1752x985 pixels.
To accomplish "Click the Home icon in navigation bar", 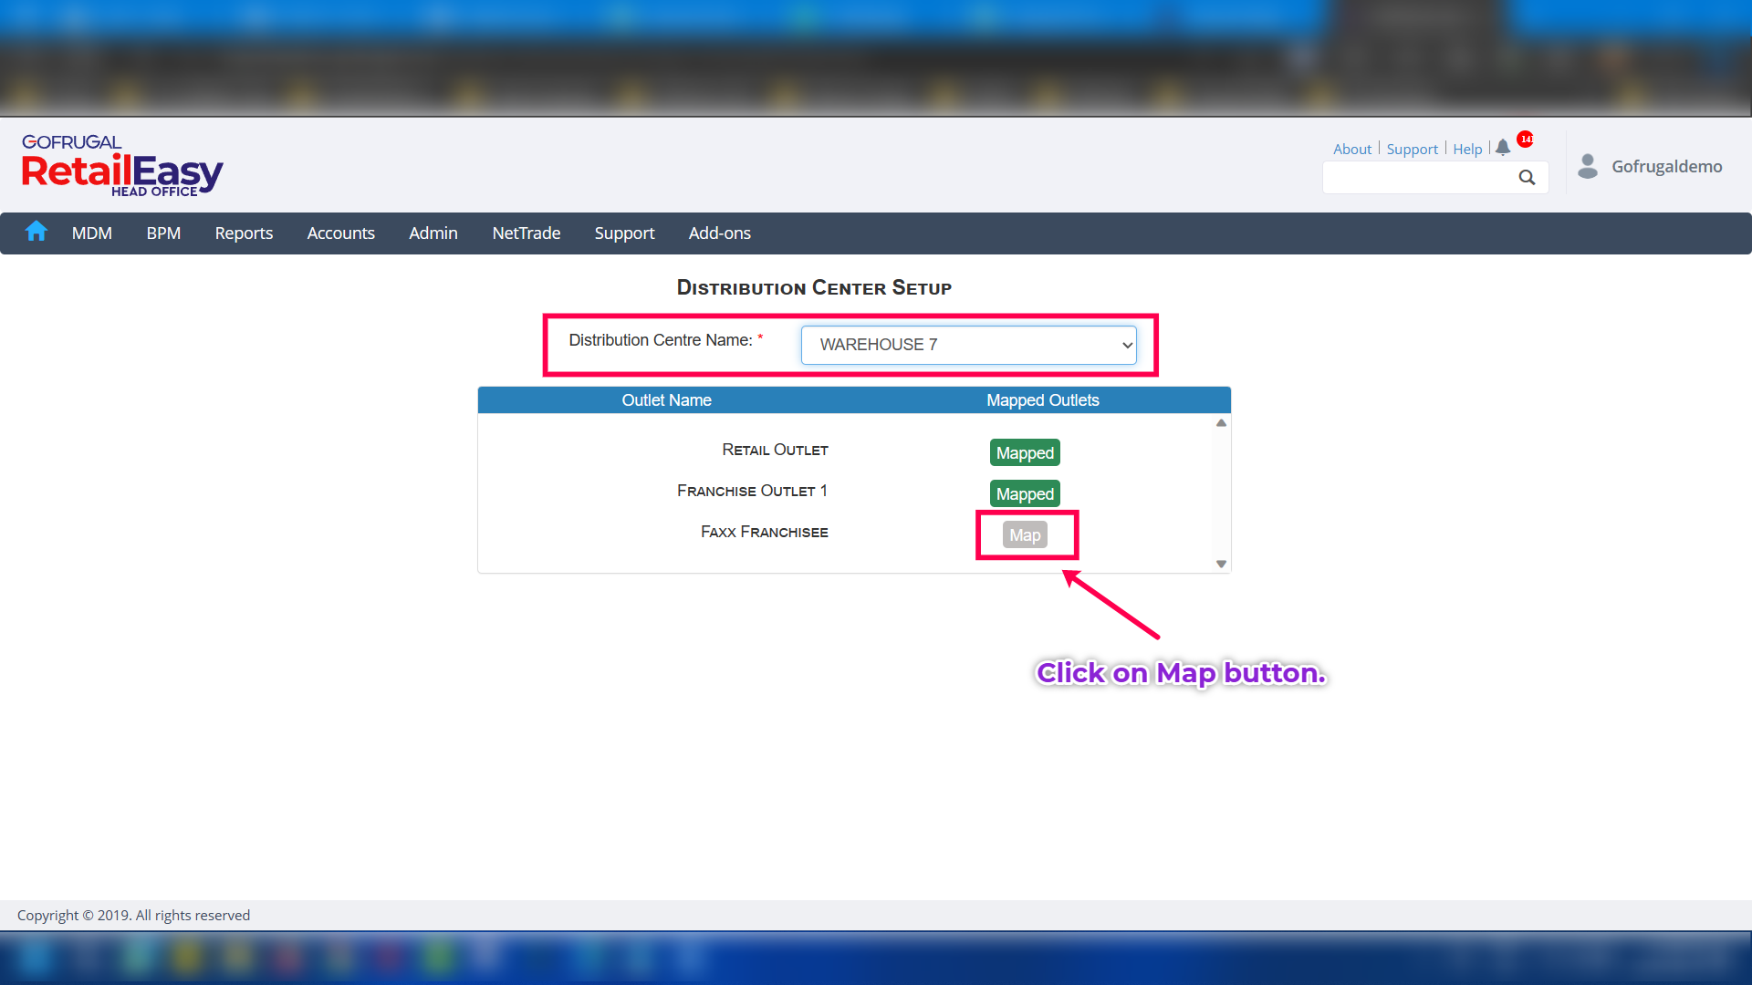I will point(36,232).
